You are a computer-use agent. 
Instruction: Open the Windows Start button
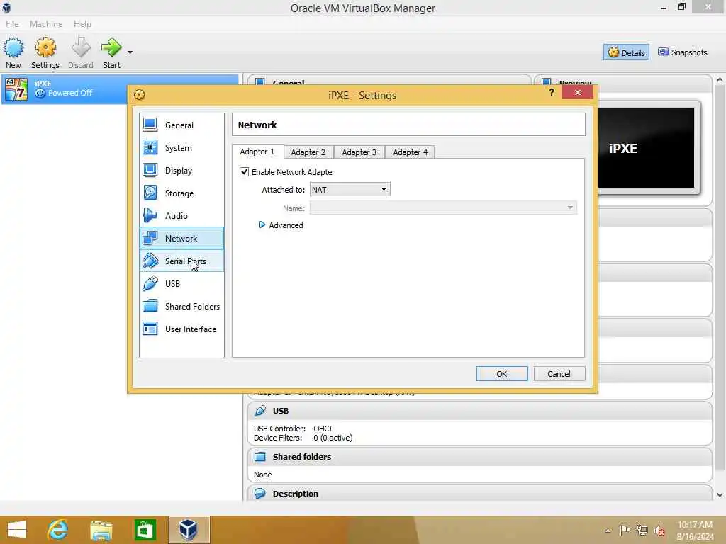coord(17,530)
